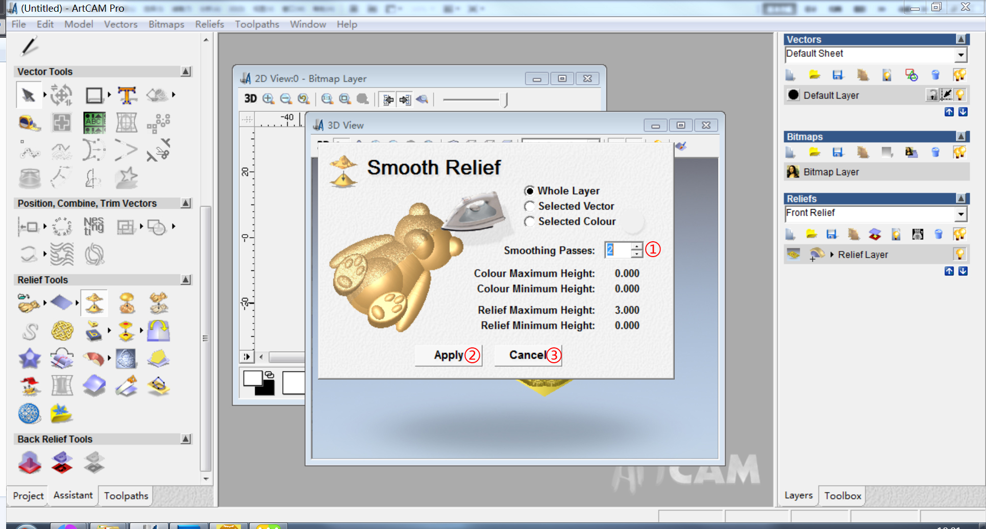Collapse the Back Relief Tools section
This screenshot has height=529, width=986.
186,439
